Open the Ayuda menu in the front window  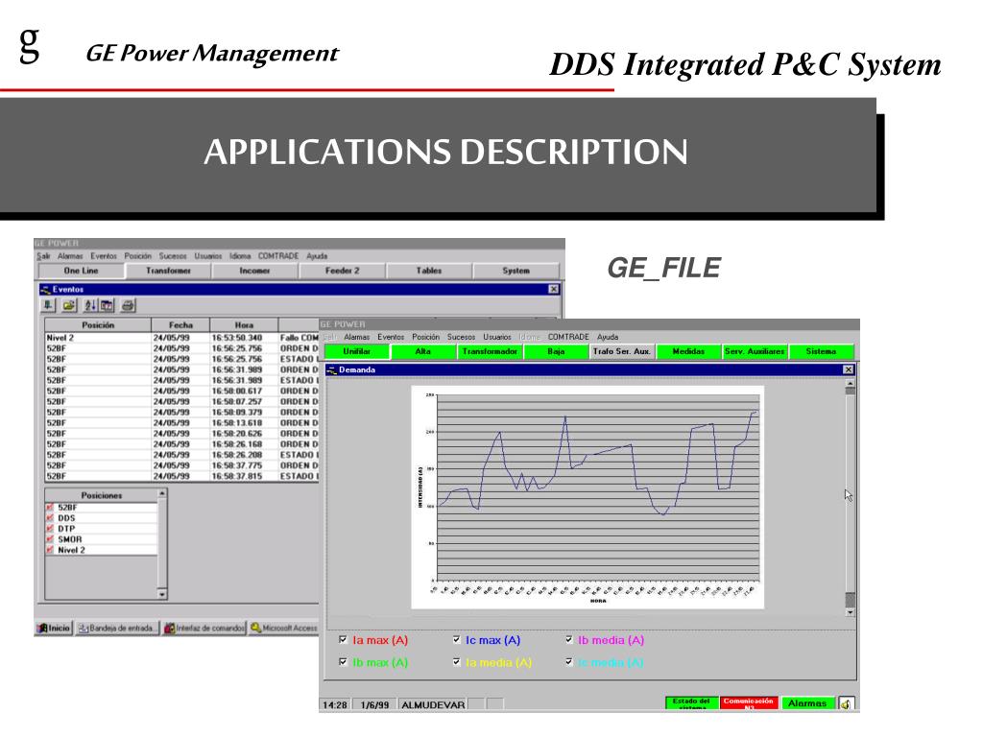608,337
